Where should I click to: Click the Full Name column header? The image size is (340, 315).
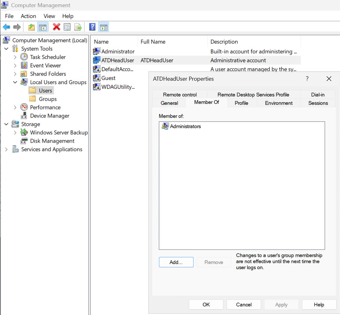173,42
